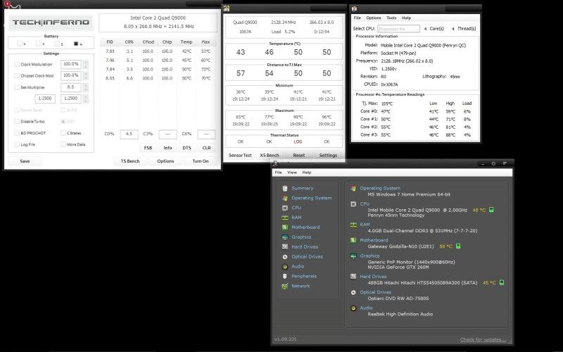563x352 pixels.
Task: Click Reset button in RealTemp
Action: pos(298,155)
